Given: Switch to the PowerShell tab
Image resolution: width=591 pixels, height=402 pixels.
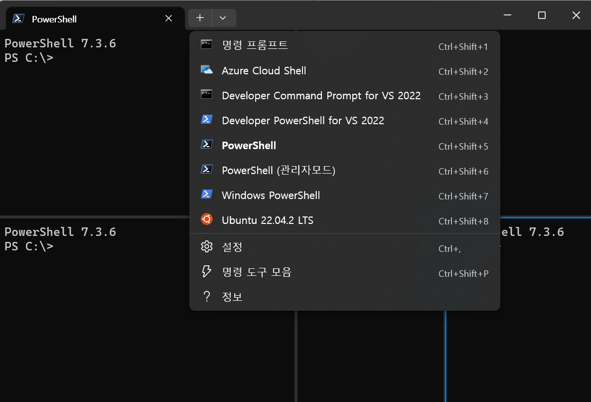Looking at the screenshot, I should pos(95,18).
